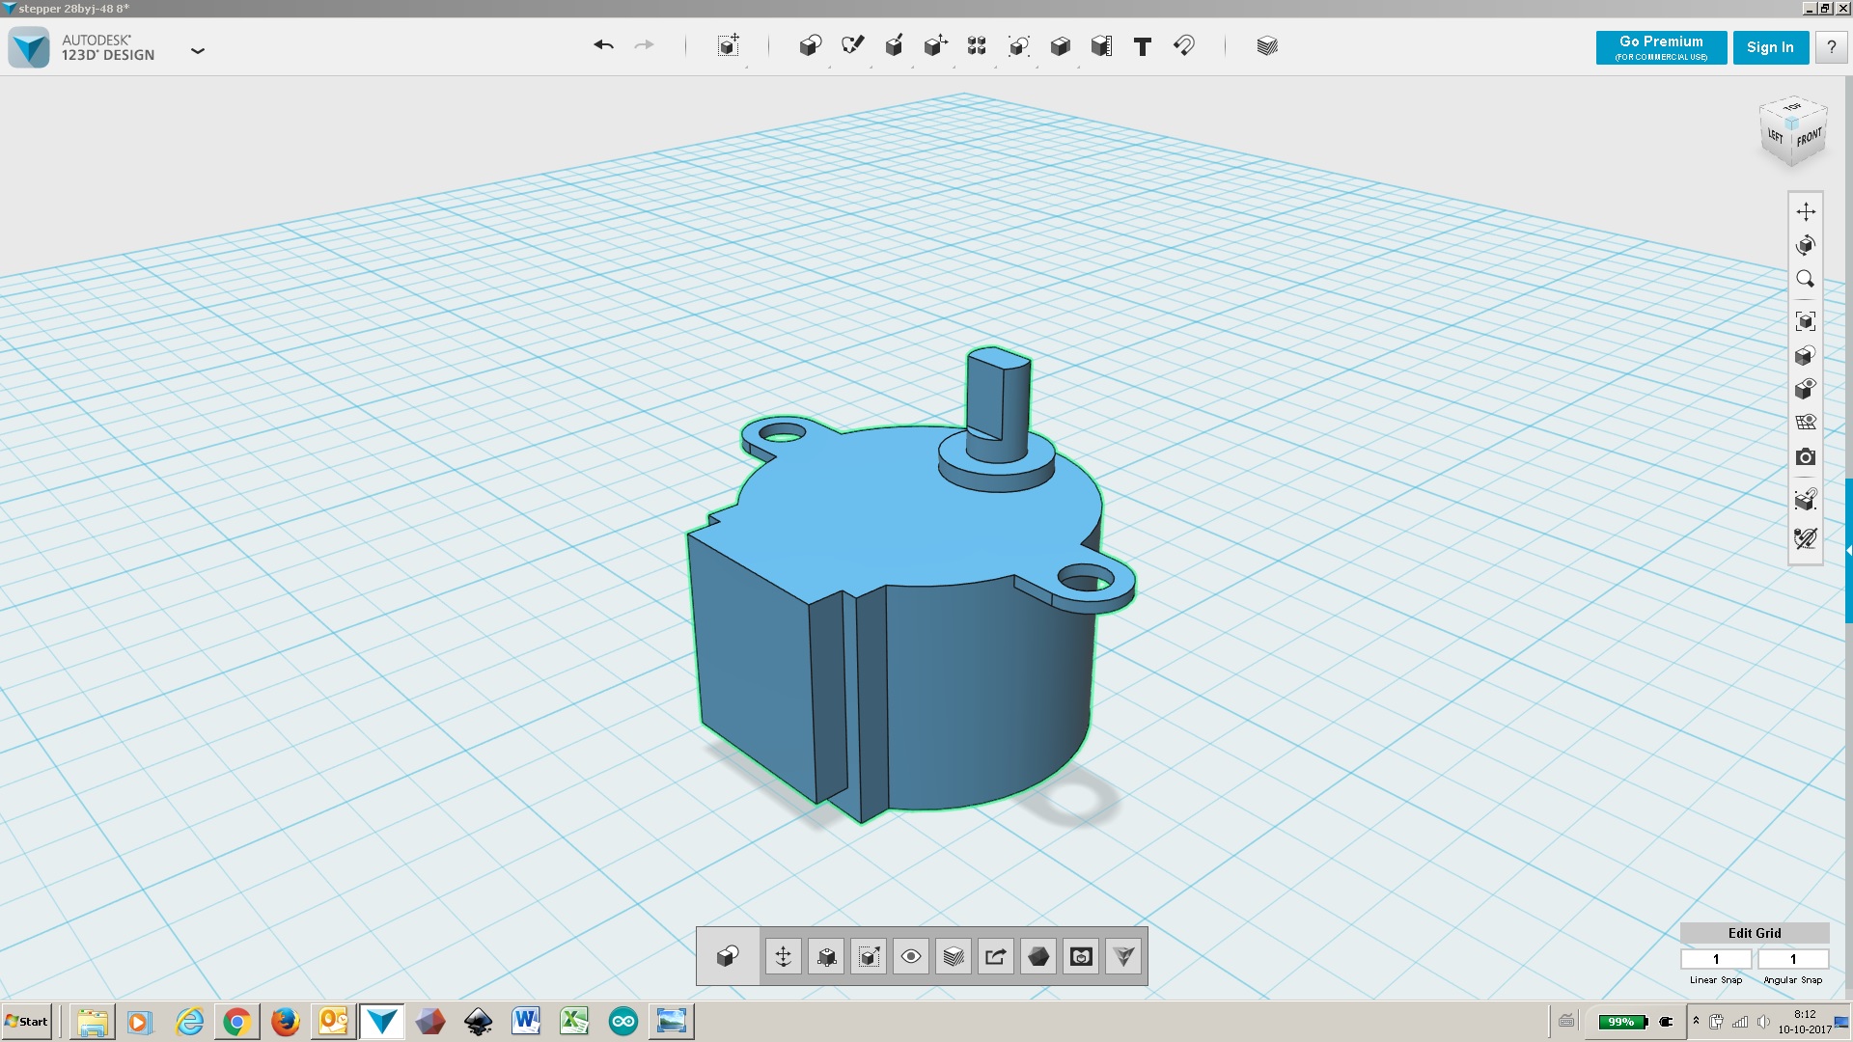1853x1042 pixels.
Task: Select the Orbit tool in navigation bar
Action: [1806, 245]
